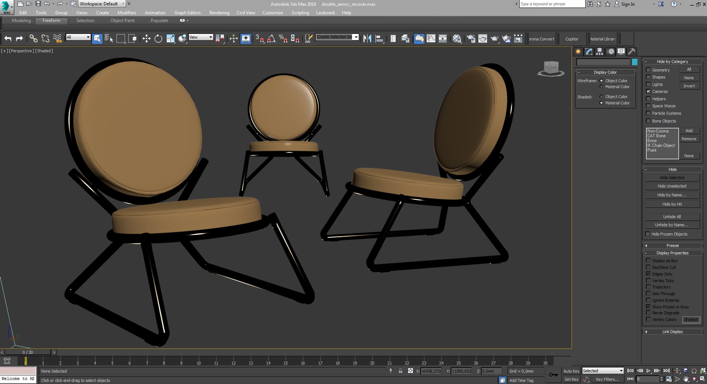Click the Undo arrow in main toolbar
Image resolution: width=707 pixels, height=384 pixels.
pos(8,38)
